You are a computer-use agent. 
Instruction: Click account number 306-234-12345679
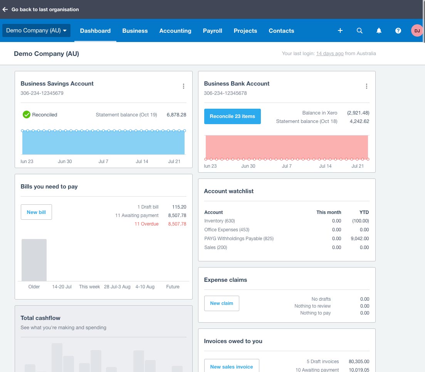[42, 93]
